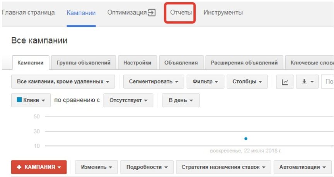Viewport: 334px width, 177px height.
Task: Open Стратегия назначения ставок dropdown
Action: click(223, 167)
